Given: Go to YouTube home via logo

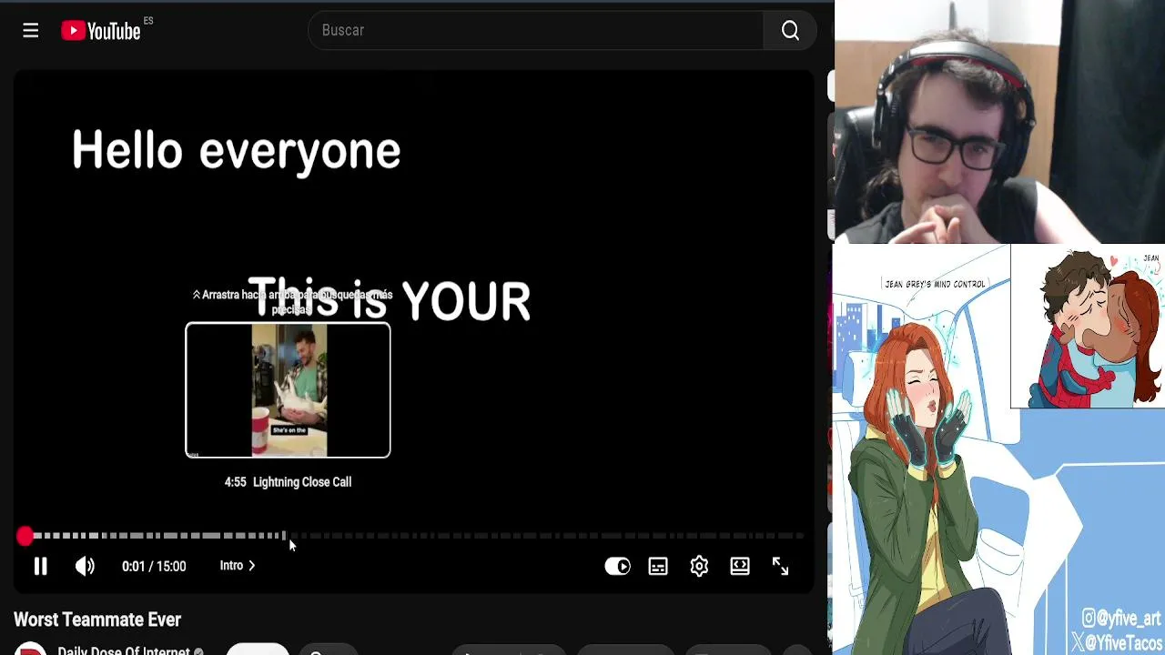Looking at the screenshot, I should (x=101, y=31).
